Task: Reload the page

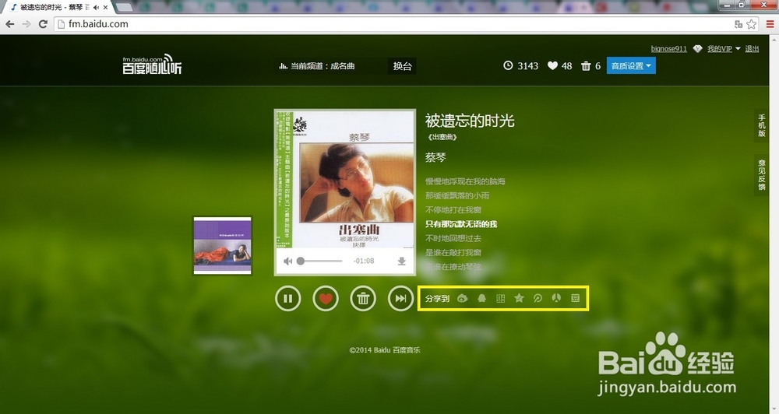Action: click(43, 24)
